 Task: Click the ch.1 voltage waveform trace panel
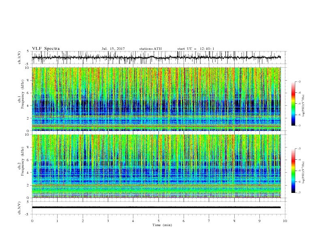[x=159, y=58]
